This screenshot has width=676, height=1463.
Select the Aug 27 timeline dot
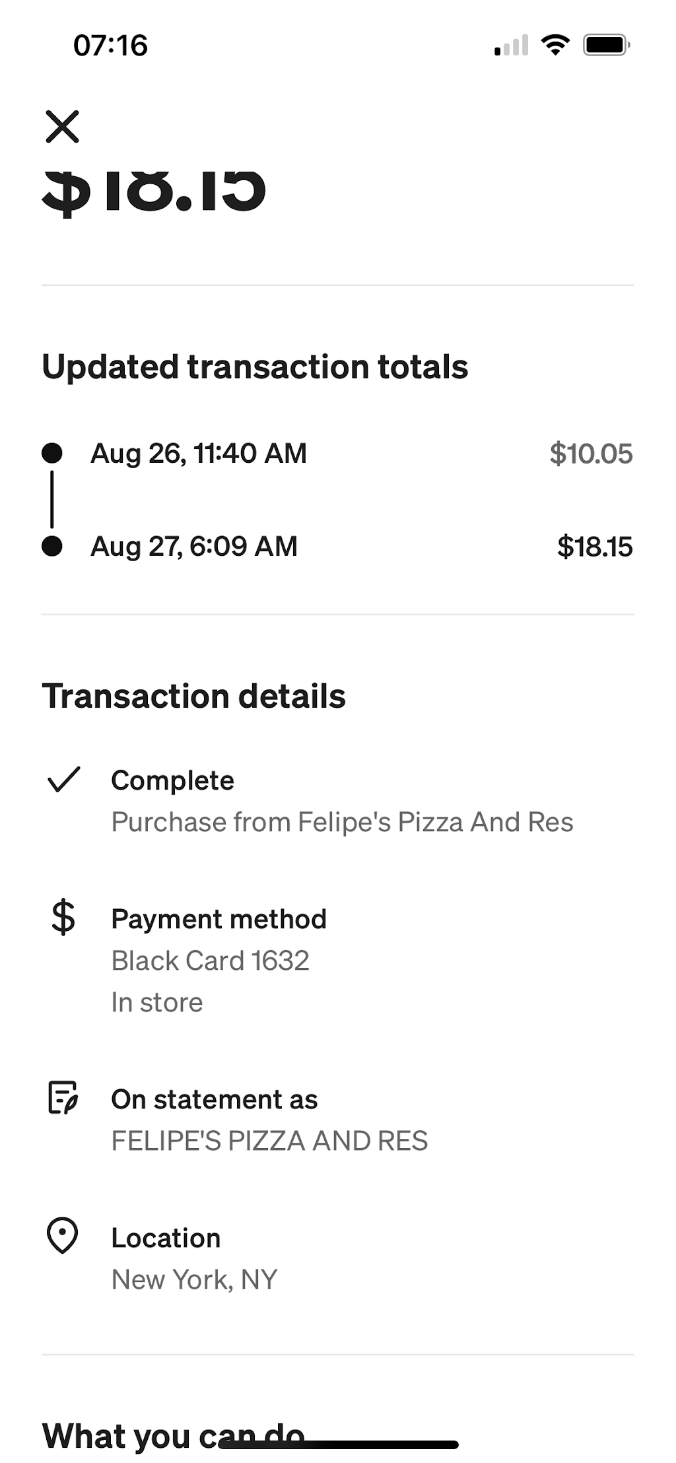tap(52, 546)
